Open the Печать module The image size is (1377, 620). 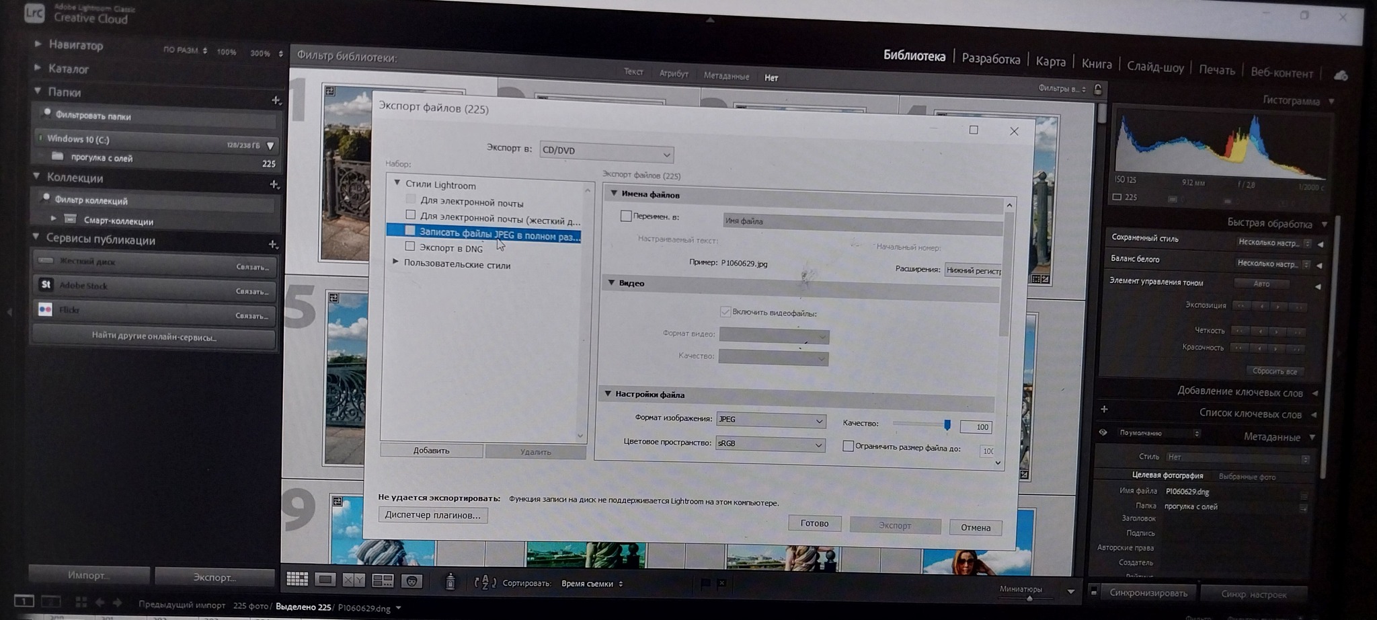(x=1217, y=70)
